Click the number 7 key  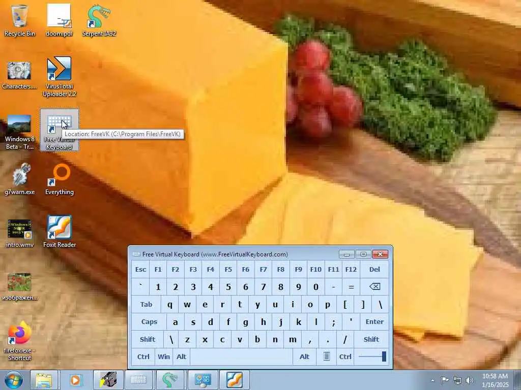263,286
